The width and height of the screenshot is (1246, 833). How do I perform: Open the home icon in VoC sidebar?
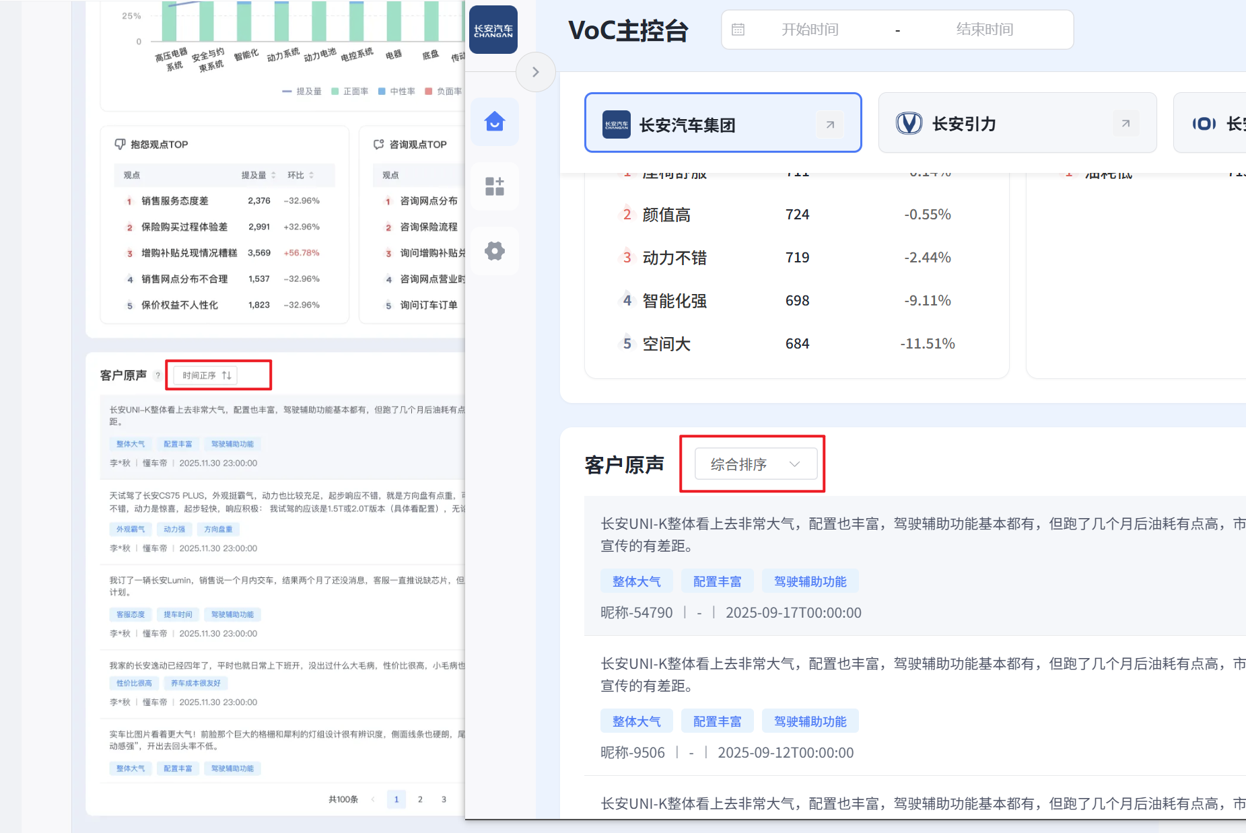[x=495, y=122]
